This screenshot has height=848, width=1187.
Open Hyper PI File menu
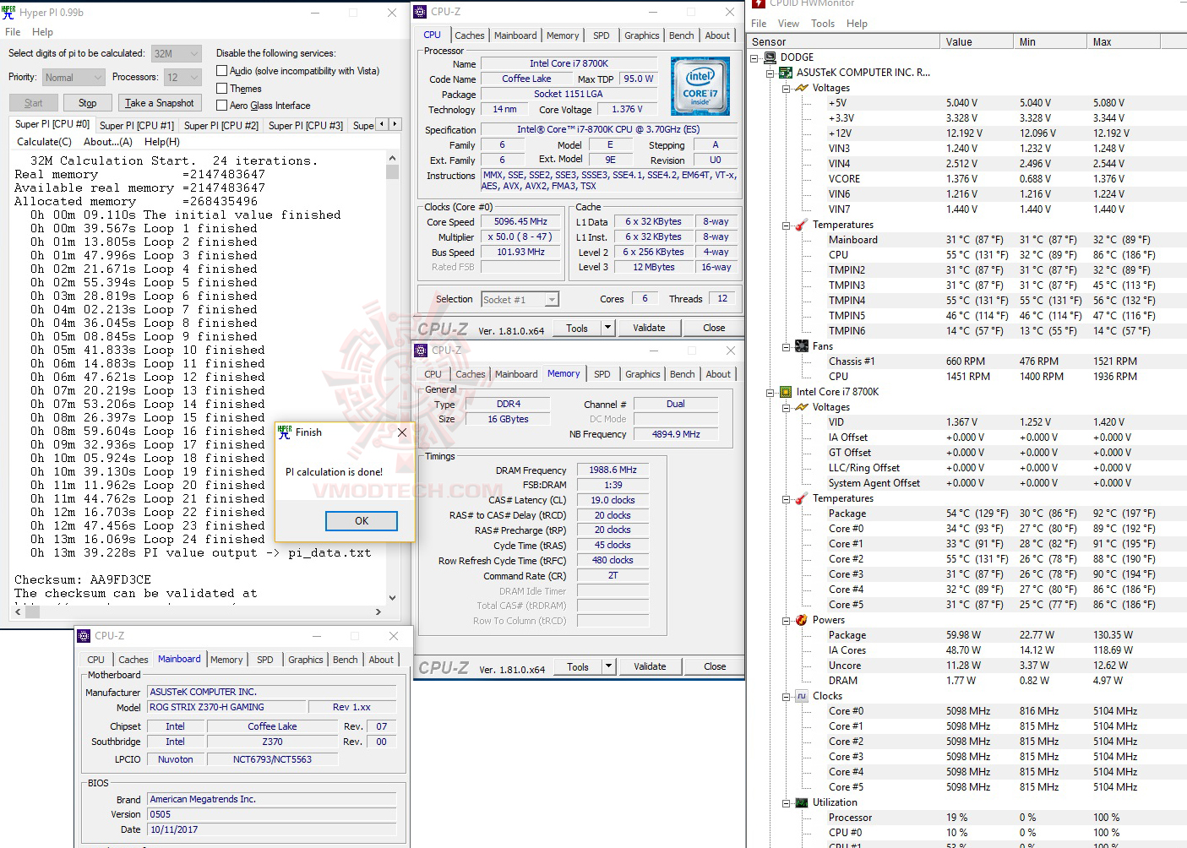(x=13, y=32)
